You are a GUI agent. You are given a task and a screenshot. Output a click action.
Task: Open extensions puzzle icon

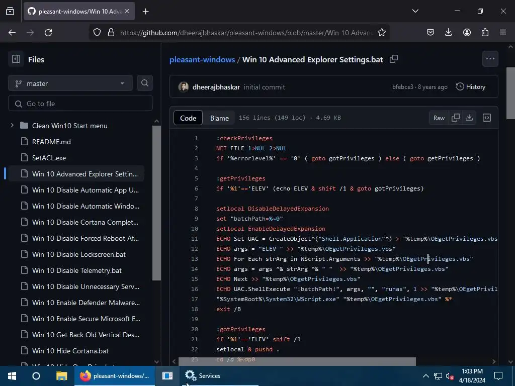(485, 32)
